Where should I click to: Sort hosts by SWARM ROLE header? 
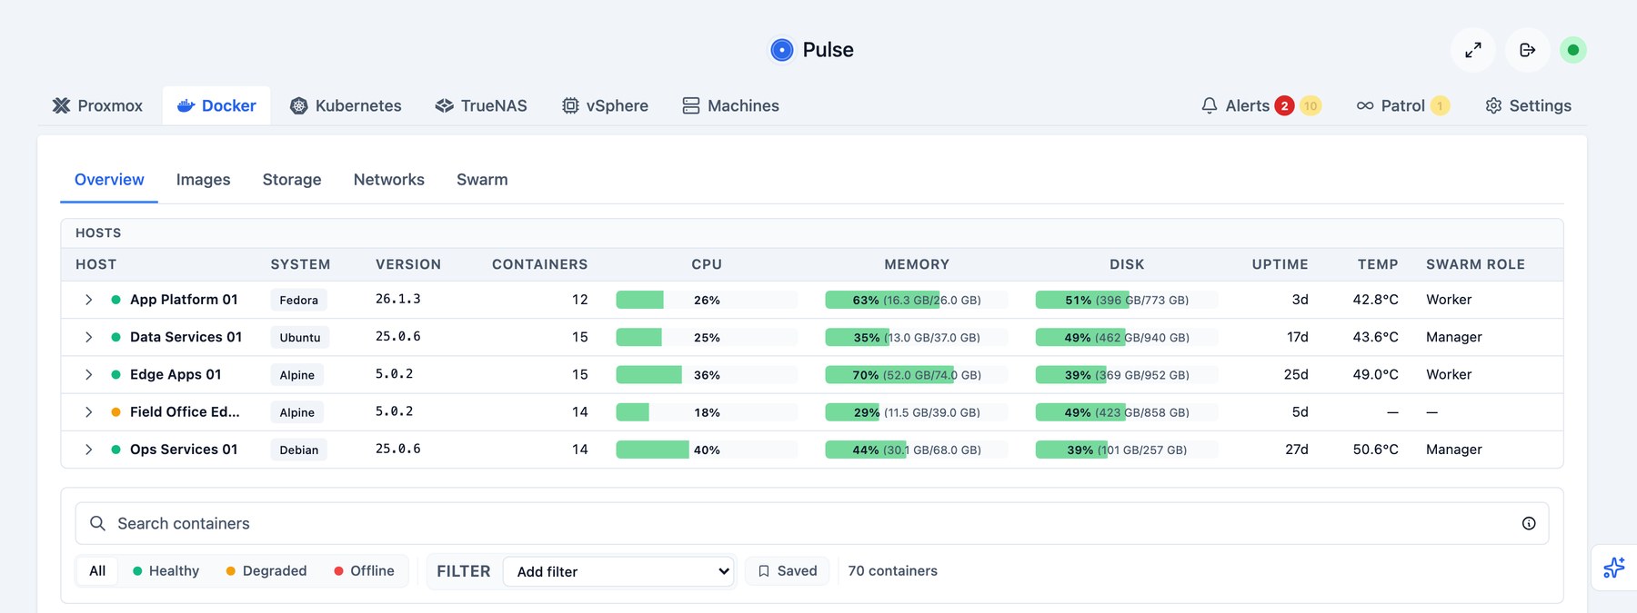1475,264
